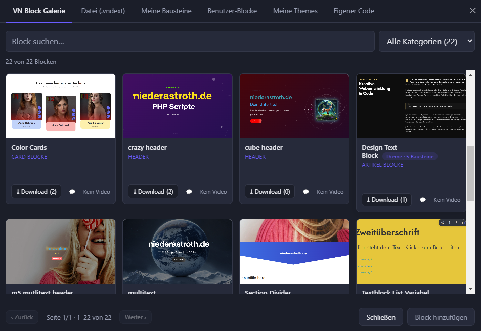
Task: Select the crazy header preview thumbnail
Action: [x=178, y=106]
